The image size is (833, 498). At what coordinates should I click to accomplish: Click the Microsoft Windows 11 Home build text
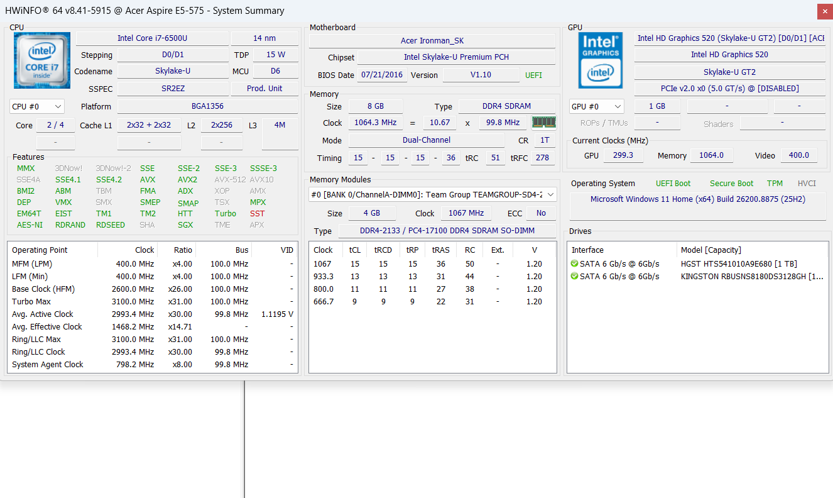[x=698, y=199]
